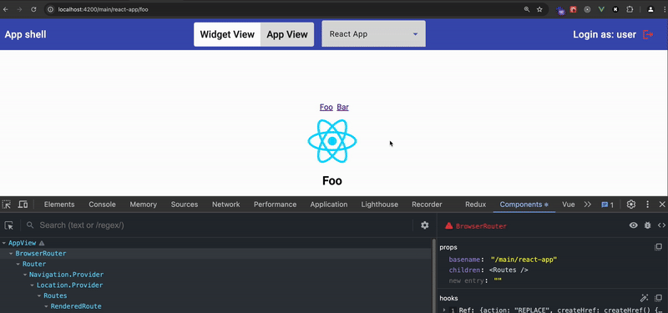668x313 pixels.
Task: Switch to App View
Action: (287, 34)
